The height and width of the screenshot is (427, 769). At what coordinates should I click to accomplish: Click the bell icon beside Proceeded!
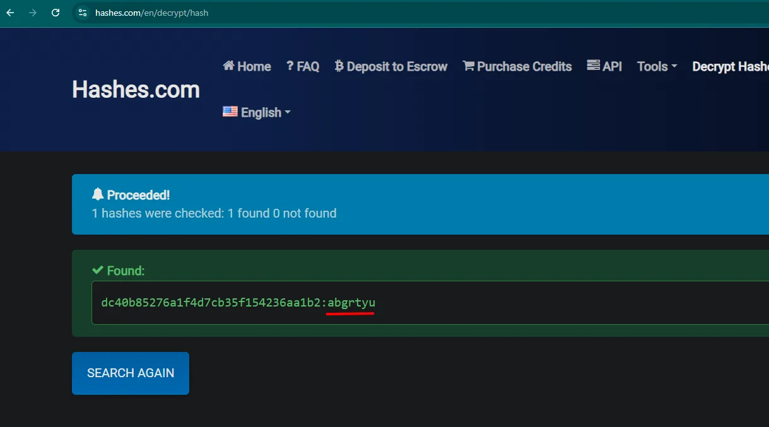[x=98, y=195]
